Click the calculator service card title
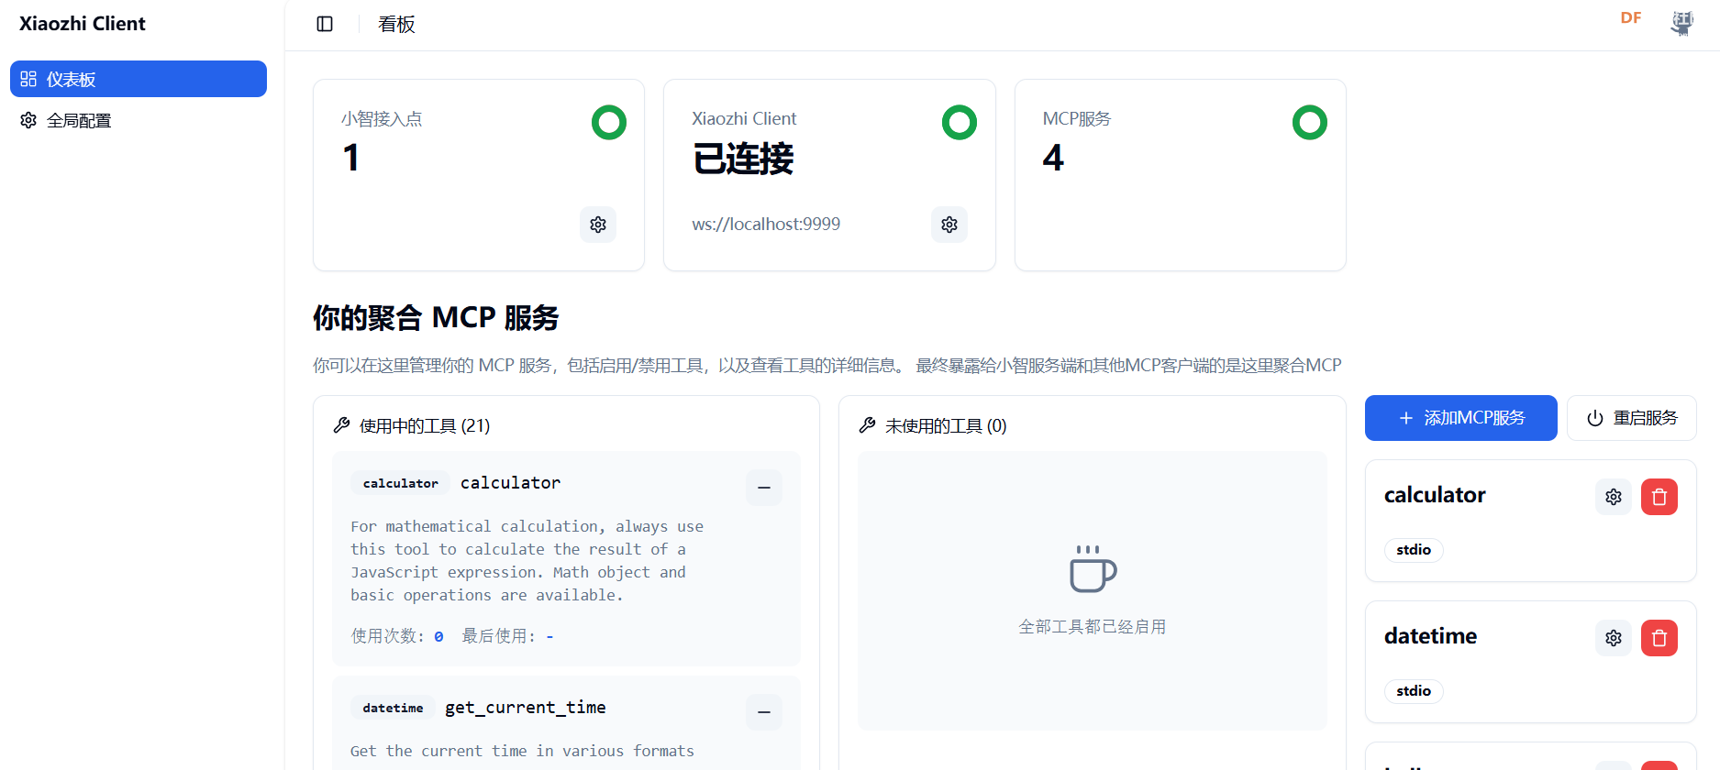The height and width of the screenshot is (770, 1720). (x=1435, y=495)
